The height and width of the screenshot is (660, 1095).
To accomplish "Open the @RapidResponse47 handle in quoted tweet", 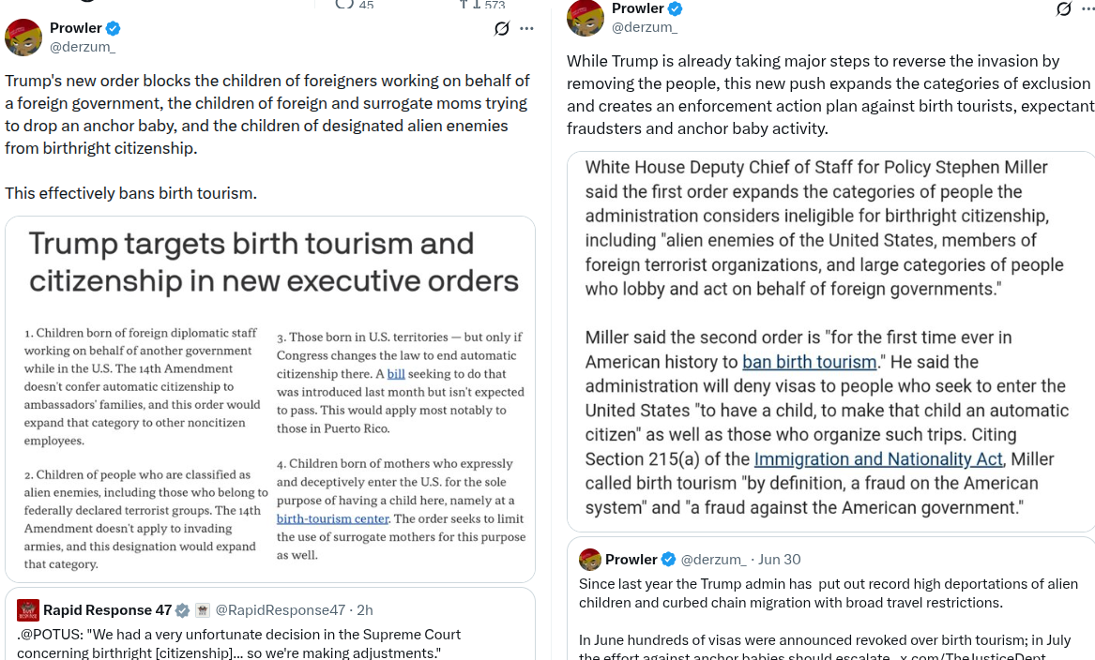I will click(280, 610).
